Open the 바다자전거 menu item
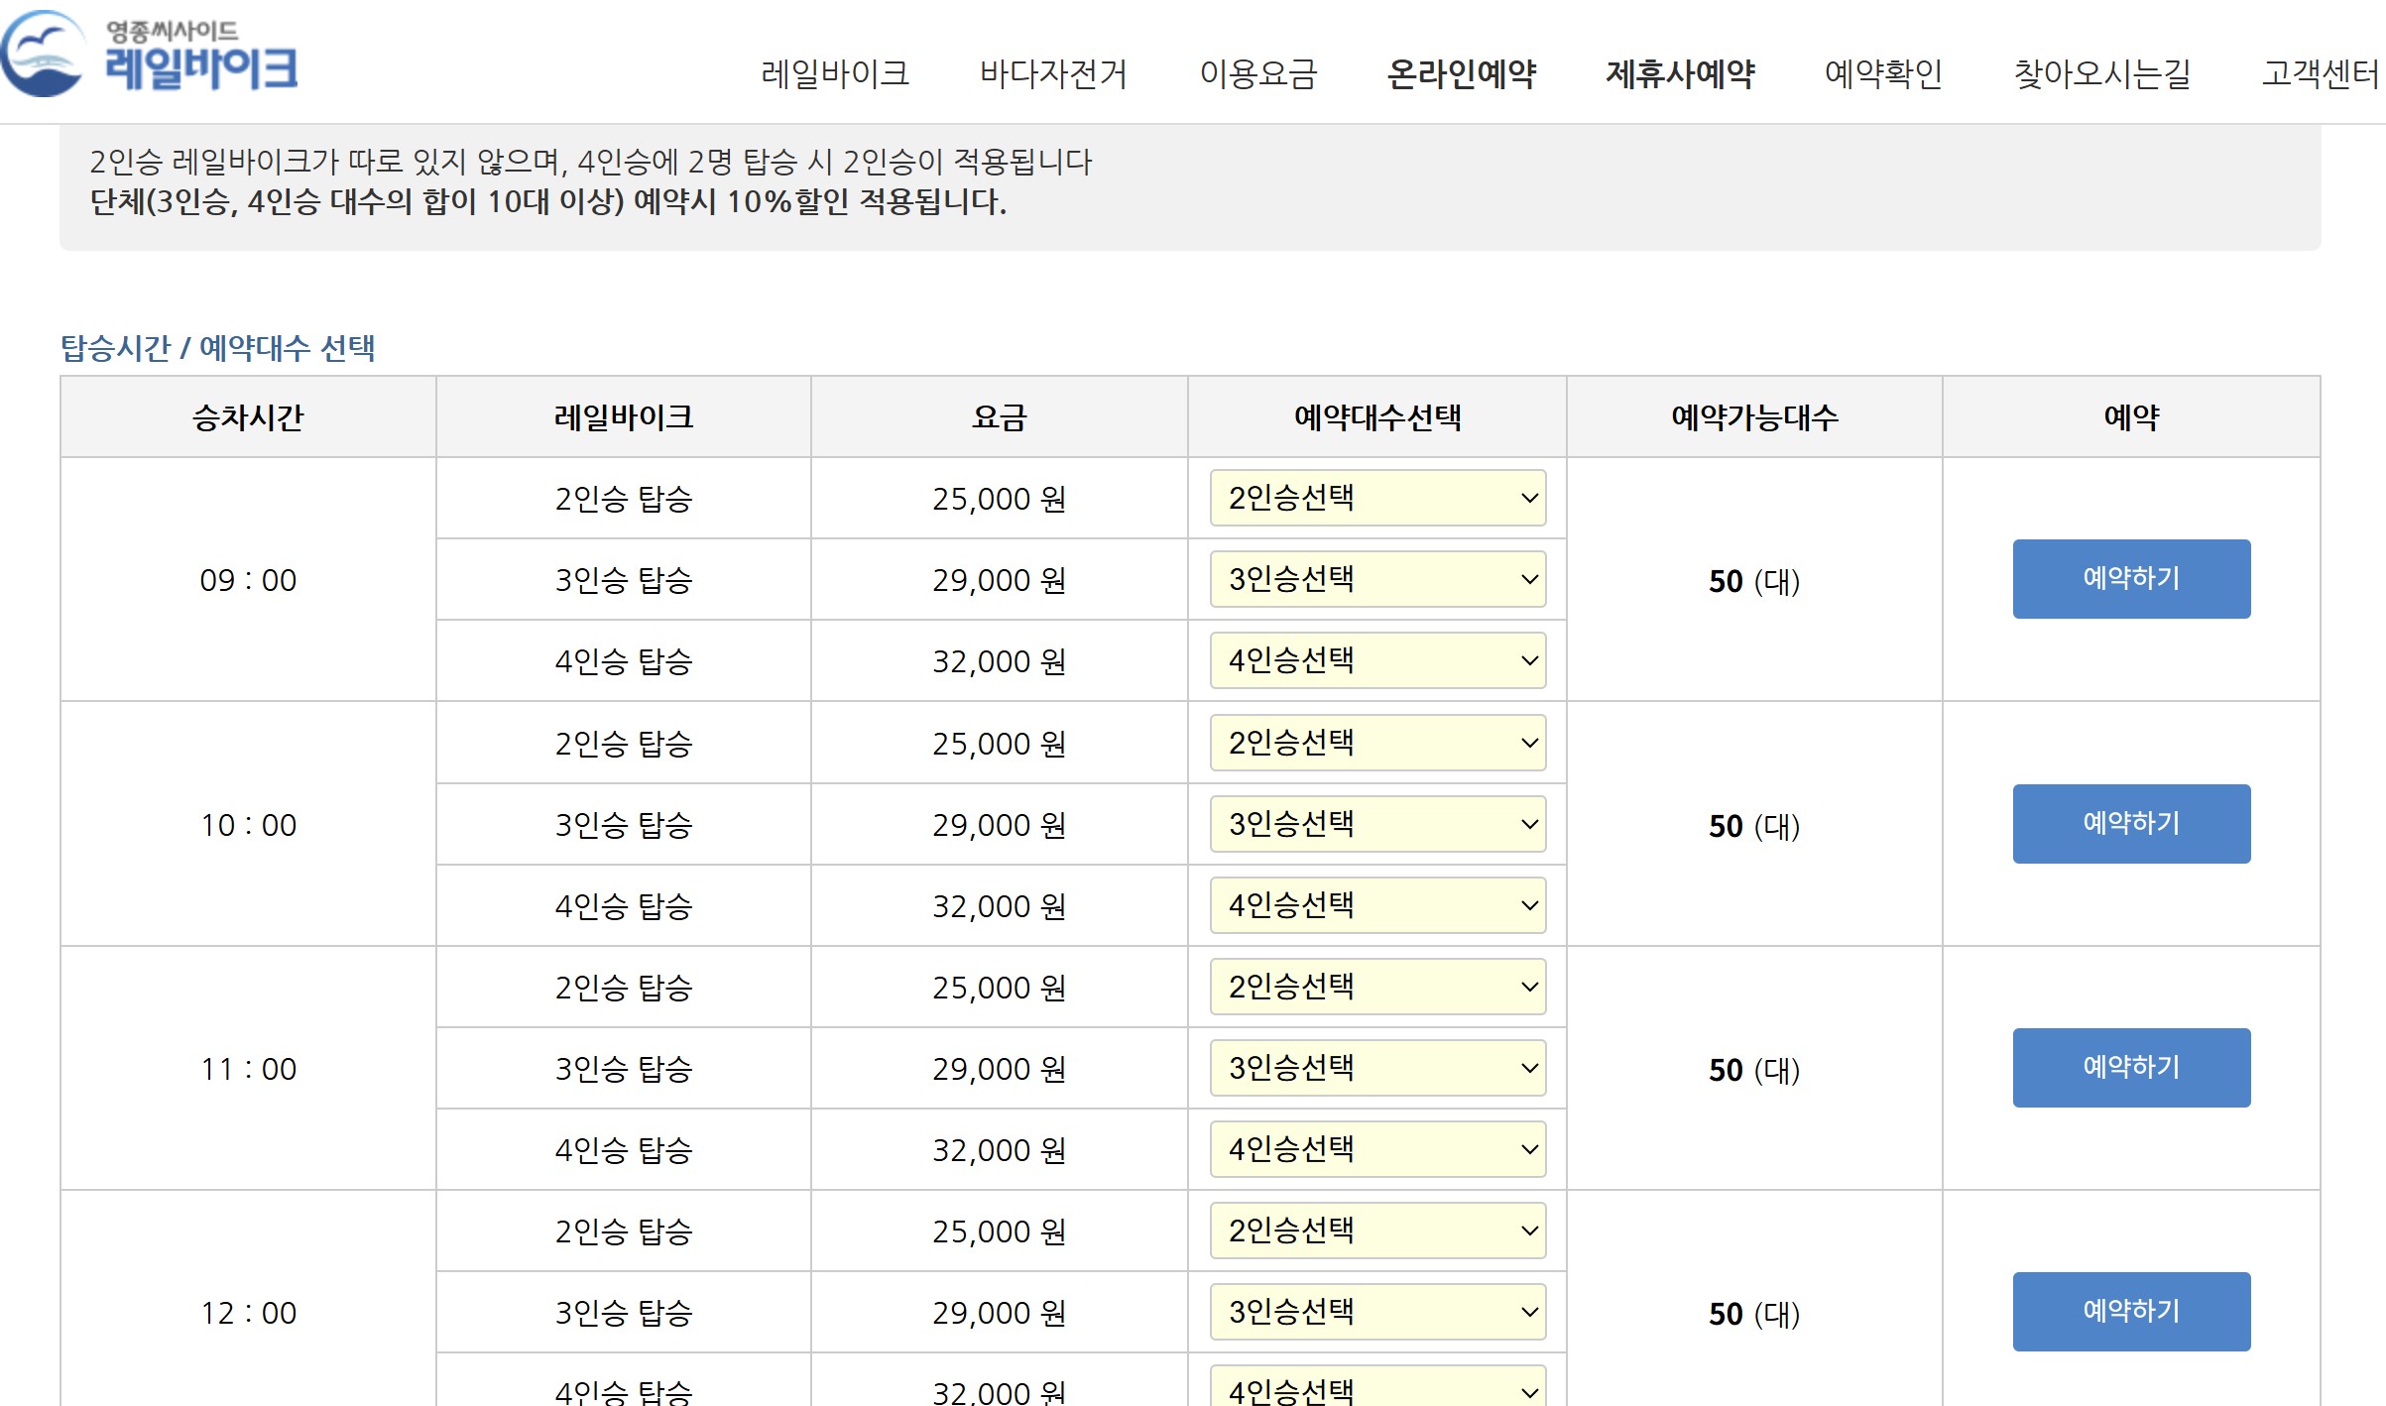 1053,73
